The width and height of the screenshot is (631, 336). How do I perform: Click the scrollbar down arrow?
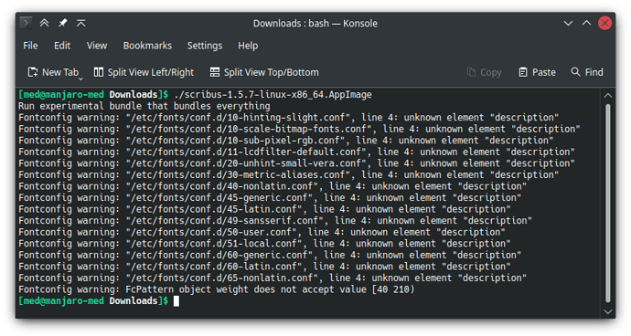[607, 312]
